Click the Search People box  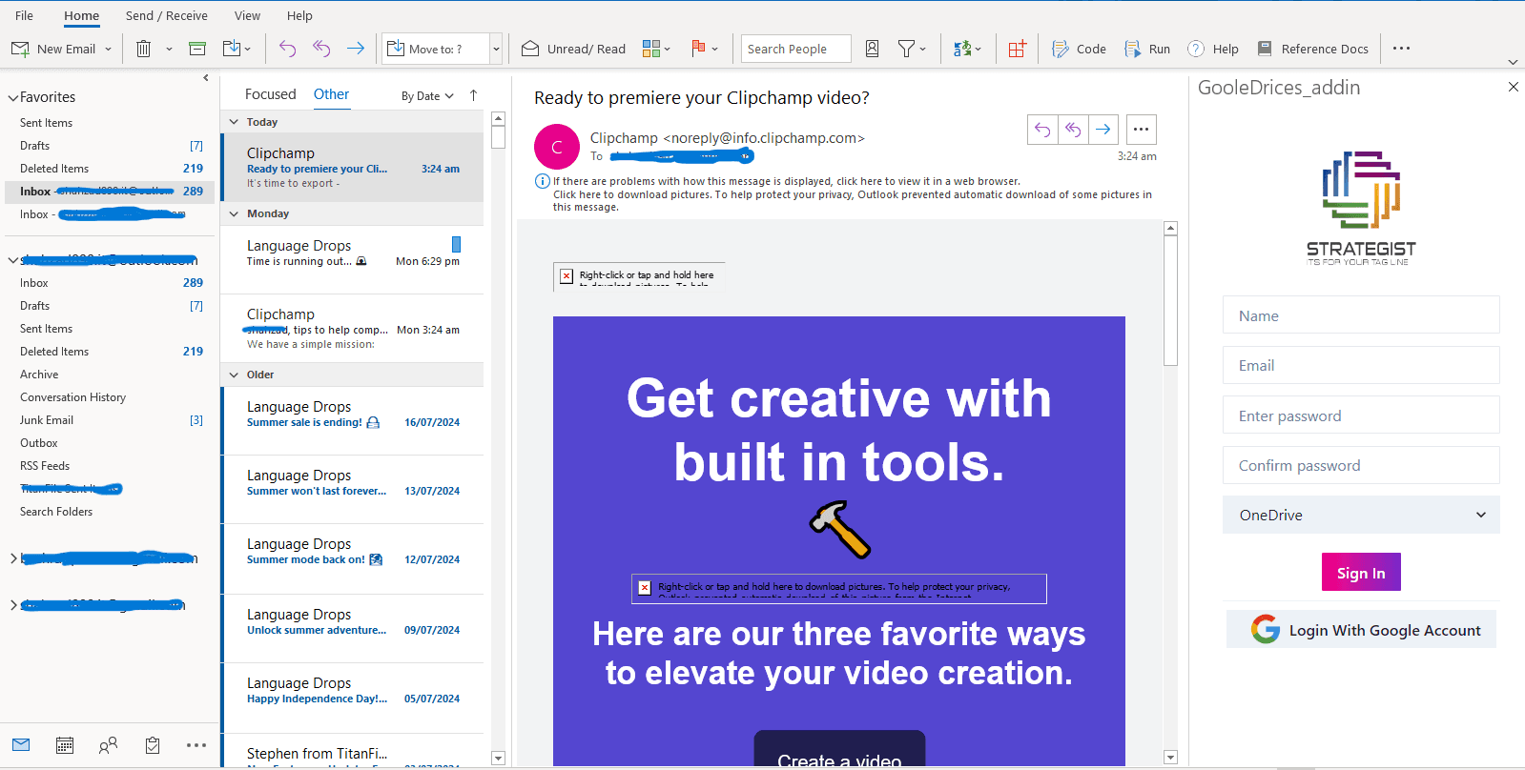[x=795, y=49]
